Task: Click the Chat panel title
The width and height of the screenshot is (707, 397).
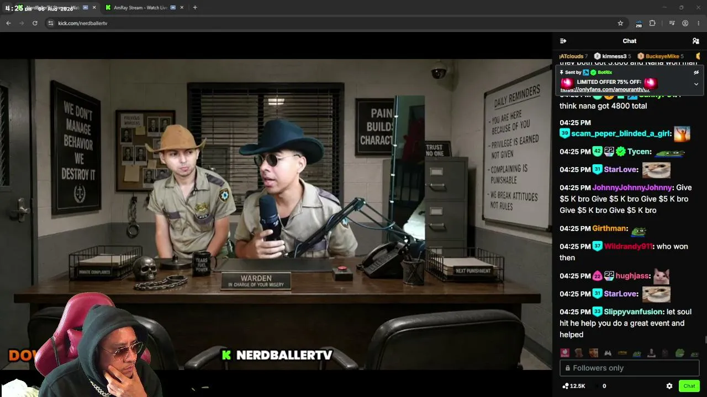Action: tap(630, 41)
